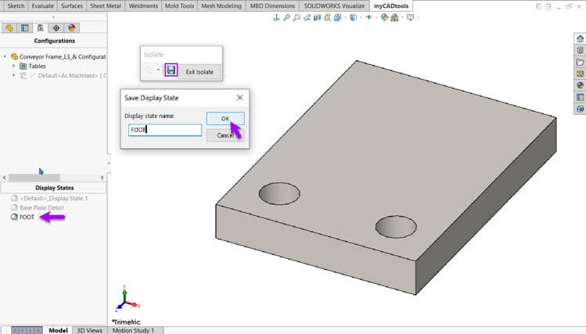Click the Isolate visibility icon in popup
The width and height of the screenshot is (586, 334).
pyautogui.click(x=149, y=70)
